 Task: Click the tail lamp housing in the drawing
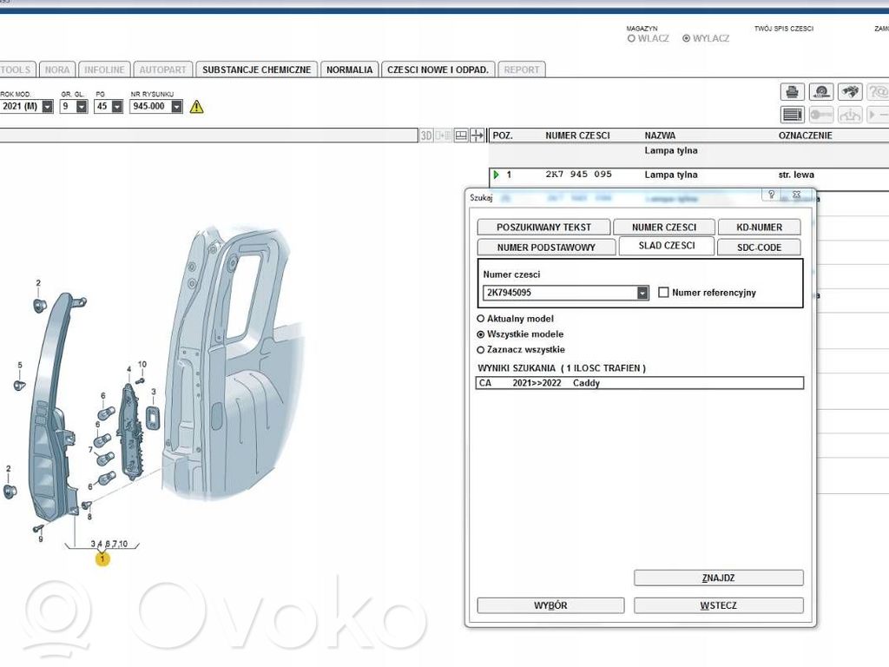click(51, 408)
